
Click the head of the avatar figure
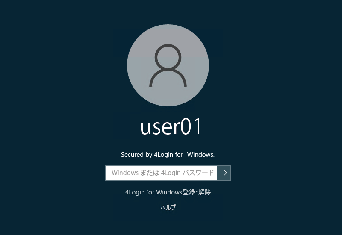(168, 57)
